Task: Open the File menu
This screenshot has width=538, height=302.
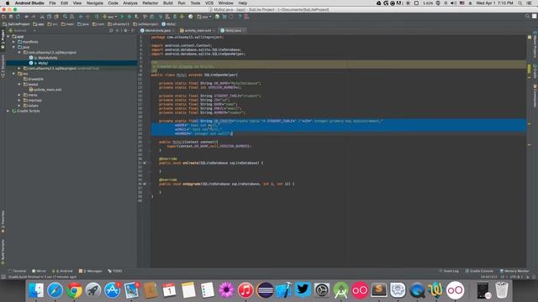Action: [x=52, y=3]
